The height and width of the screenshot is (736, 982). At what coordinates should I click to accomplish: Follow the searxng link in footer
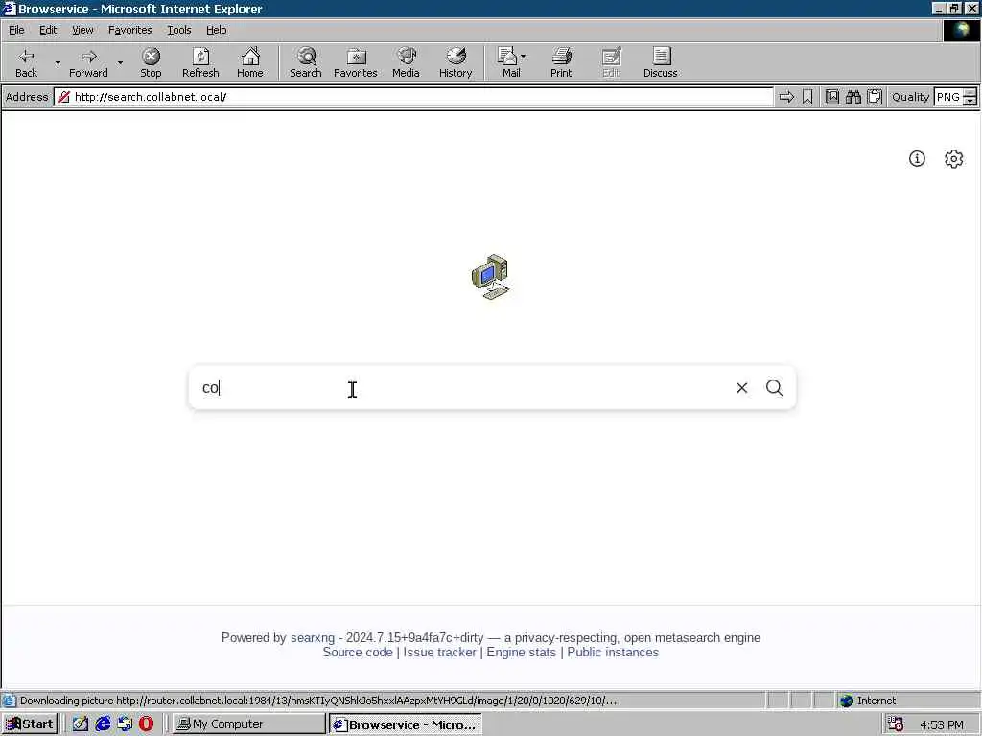[313, 637]
